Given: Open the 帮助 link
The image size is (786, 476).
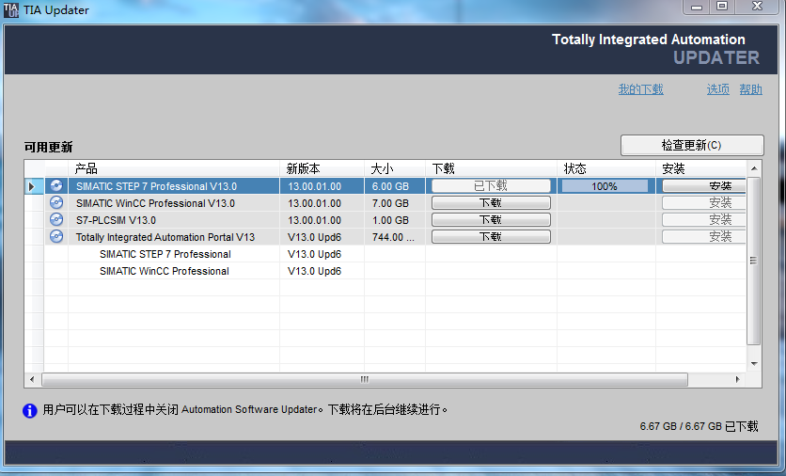Looking at the screenshot, I should [x=750, y=89].
